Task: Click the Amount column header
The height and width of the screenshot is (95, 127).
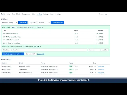Action: (100, 31)
